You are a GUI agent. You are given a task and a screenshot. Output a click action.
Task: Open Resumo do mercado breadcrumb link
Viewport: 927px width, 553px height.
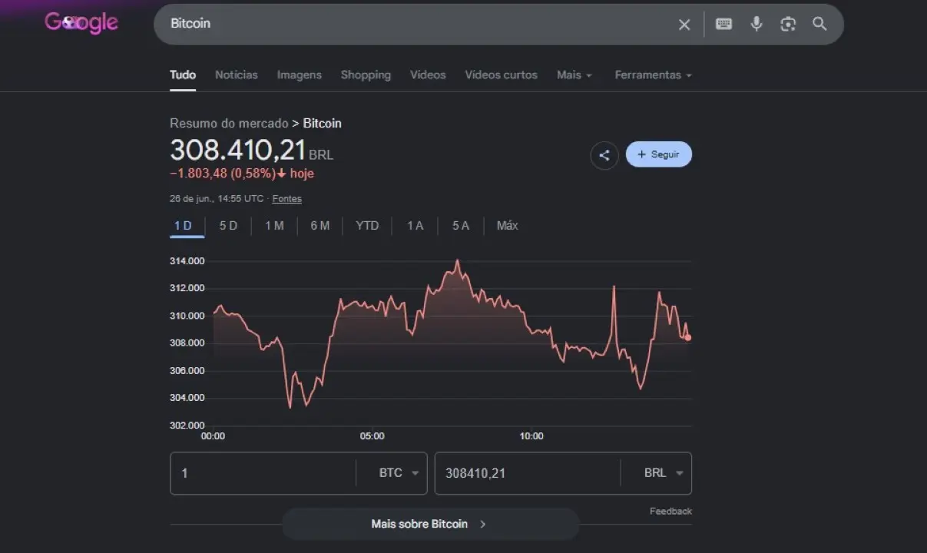229,123
